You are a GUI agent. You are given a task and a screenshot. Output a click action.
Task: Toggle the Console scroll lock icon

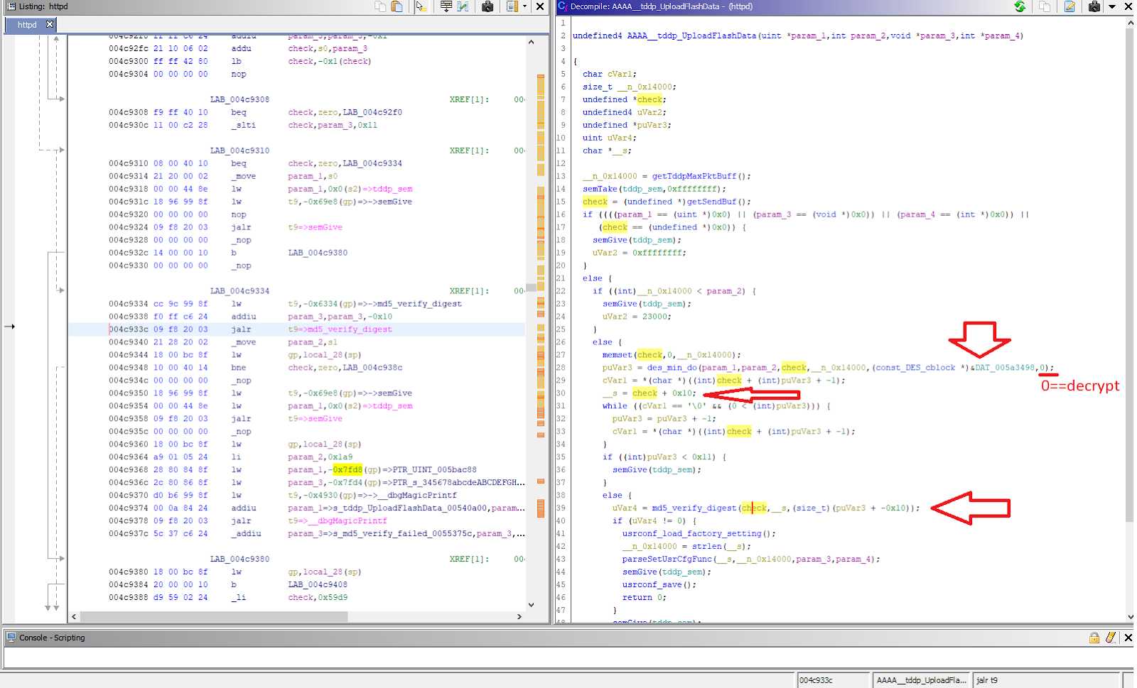tap(1094, 638)
